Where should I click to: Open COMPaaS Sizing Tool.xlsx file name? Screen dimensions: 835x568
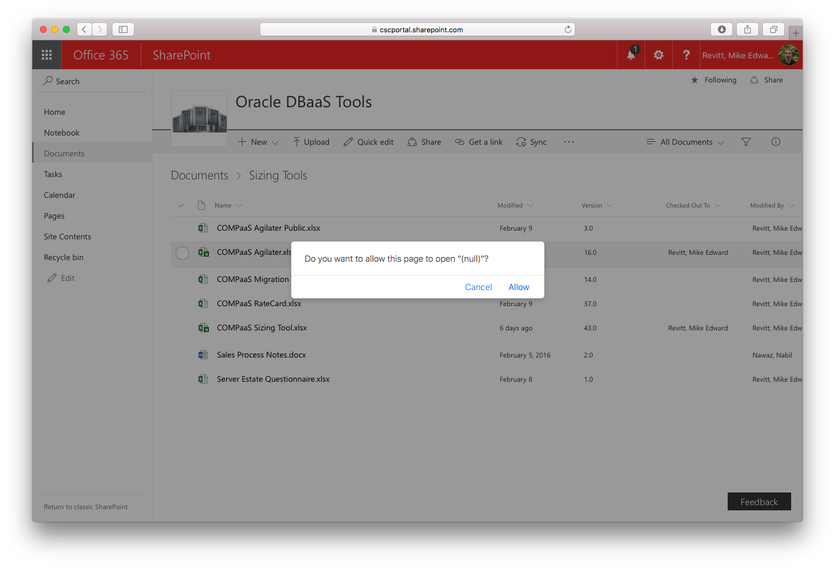(262, 328)
